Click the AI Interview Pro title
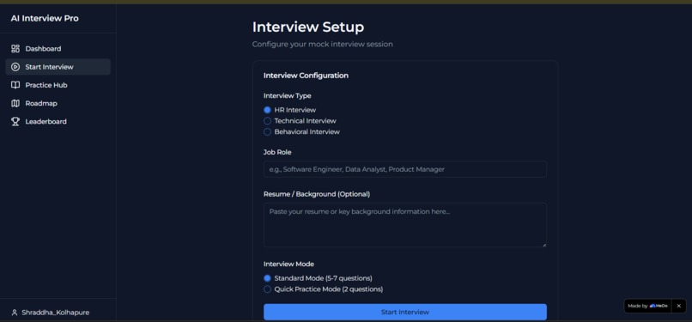Viewport: 692px width, 322px height. [x=45, y=19]
